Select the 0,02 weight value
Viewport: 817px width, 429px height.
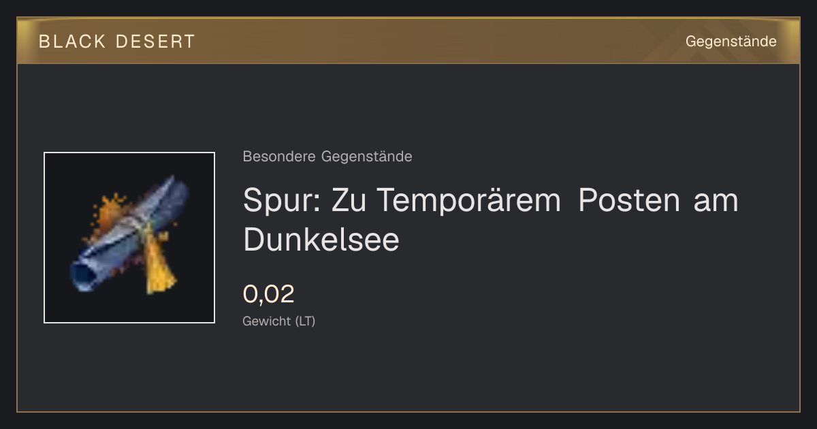(269, 294)
